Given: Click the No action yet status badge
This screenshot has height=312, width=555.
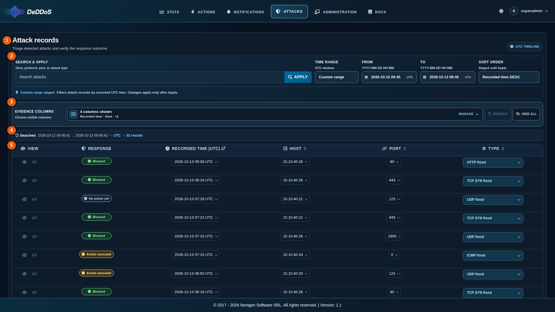Looking at the screenshot, I should [97, 198].
